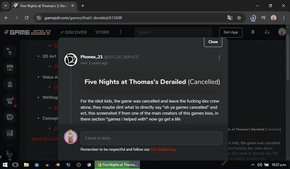This screenshot has width=290, height=169.
Task: Go forward in browser history
Action: (x=16, y=18)
